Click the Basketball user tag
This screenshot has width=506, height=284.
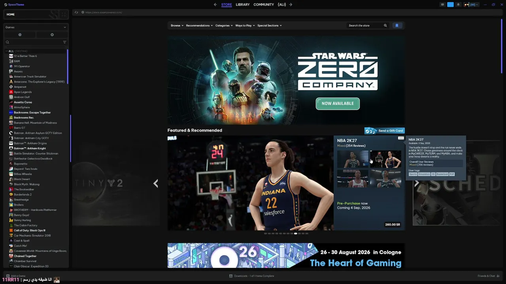pos(442,174)
